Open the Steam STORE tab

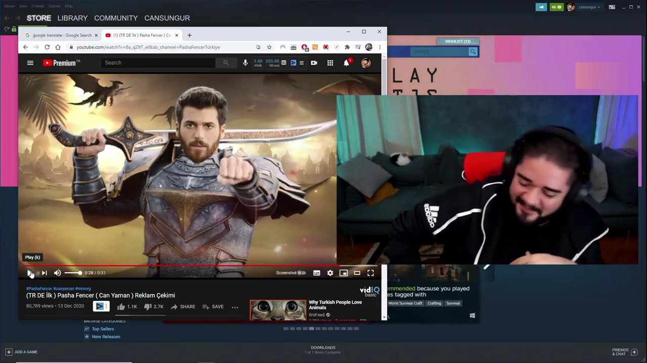(39, 18)
